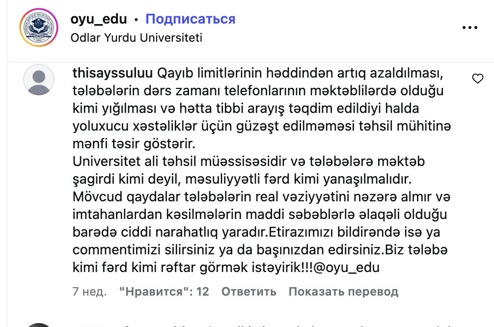
Task: Open the oyu_edu profile logo avatar
Action: point(39,28)
